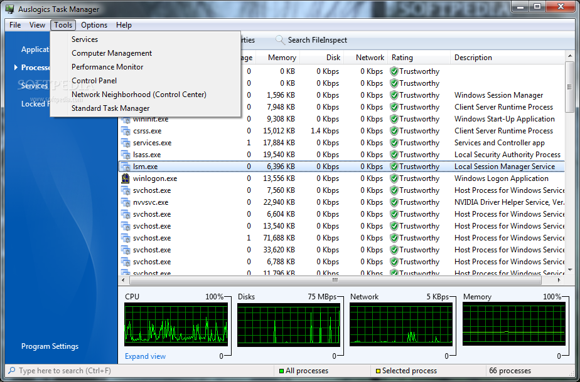This screenshot has height=382, width=580.
Task: Click the nvvsvc.exe process icon
Action: 126,202
